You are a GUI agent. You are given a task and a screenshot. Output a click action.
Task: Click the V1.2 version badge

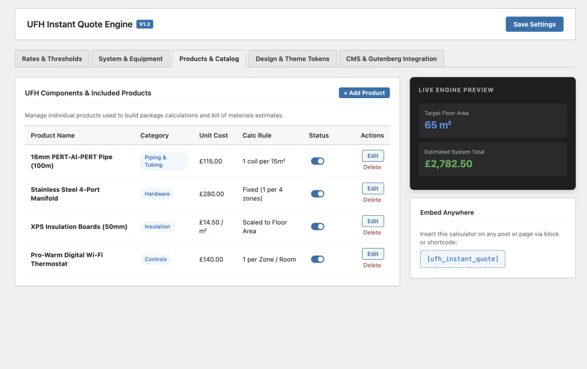click(145, 24)
